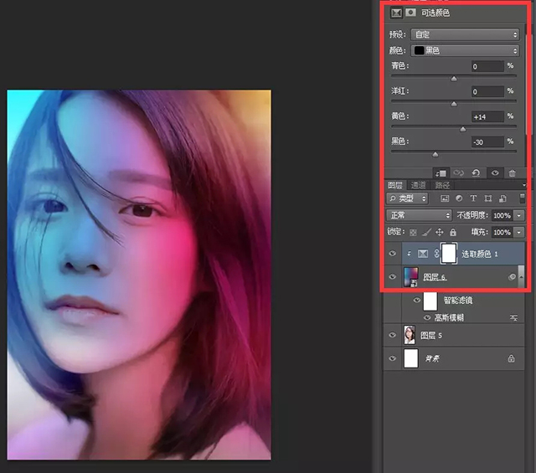Image resolution: width=536 pixels, height=473 pixels.
Task: Click the 黄色 yellow slider handle
Action: coord(463,129)
